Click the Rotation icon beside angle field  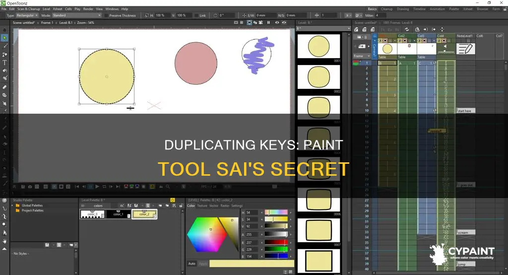click(x=215, y=15)
